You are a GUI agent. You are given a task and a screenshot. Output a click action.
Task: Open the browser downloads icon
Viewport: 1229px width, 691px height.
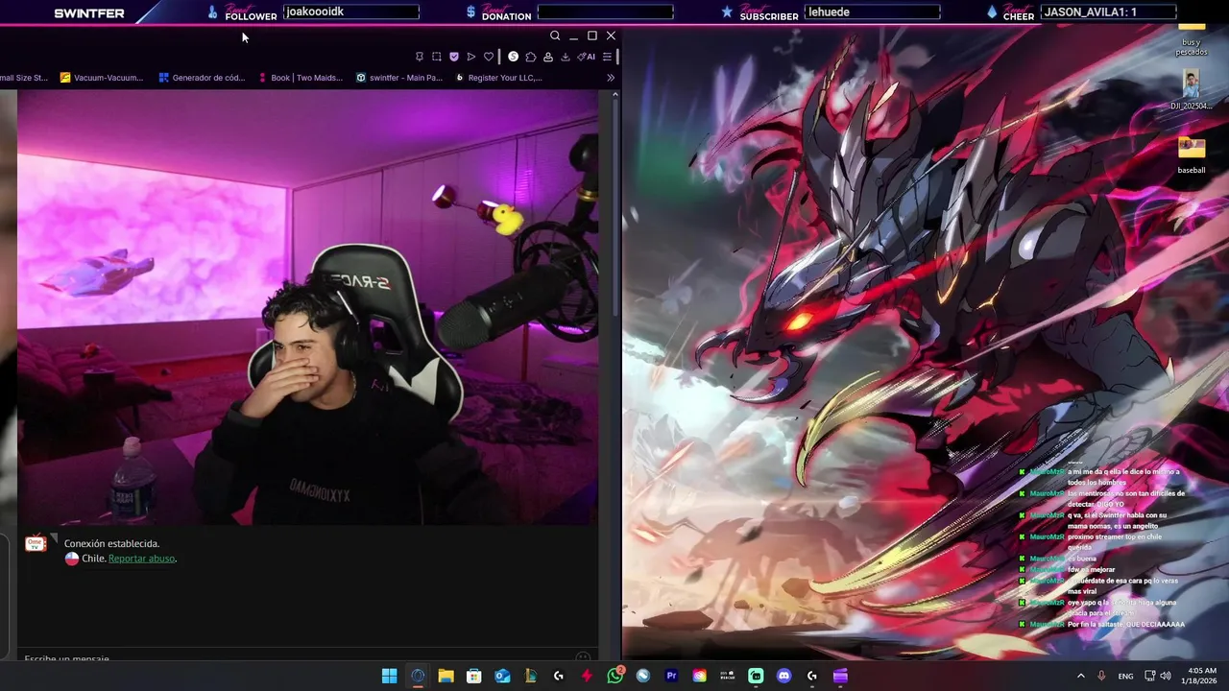pyautogui.click(x=566, y=57)
